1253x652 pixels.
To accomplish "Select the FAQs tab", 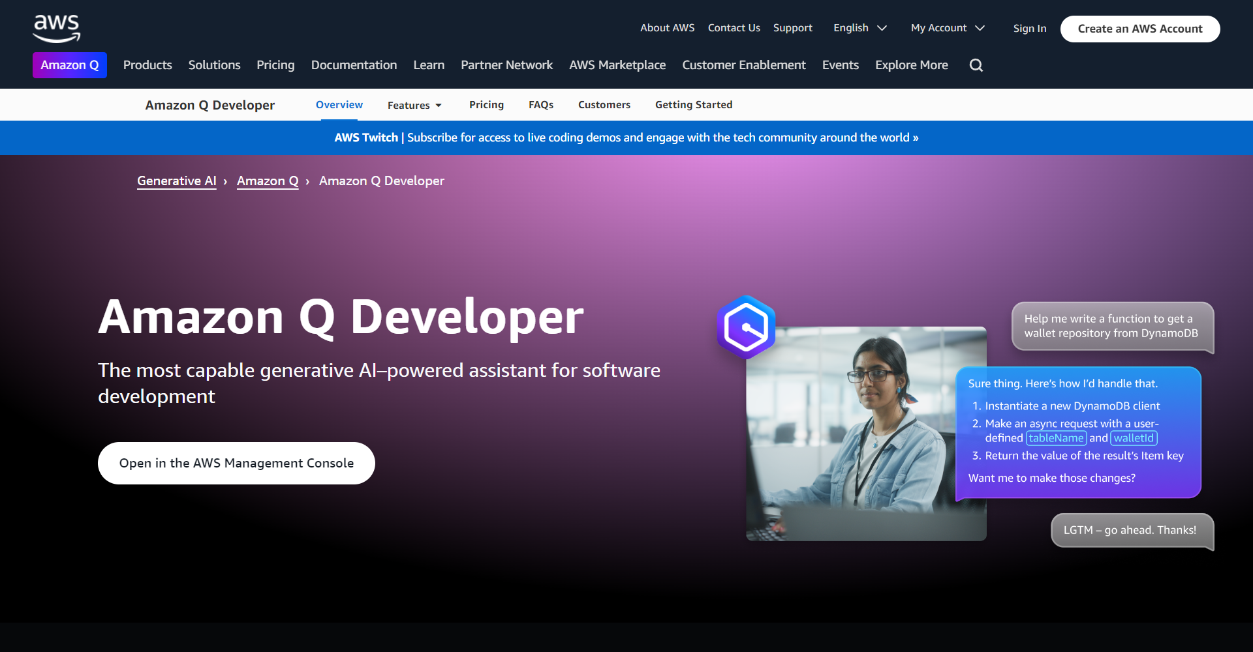I will coord(540,105).
